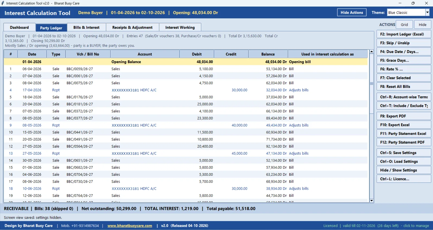Click F12: Party Statement PDF
Viewport: 433px width, 230px height.
click(x=404, y=142)
